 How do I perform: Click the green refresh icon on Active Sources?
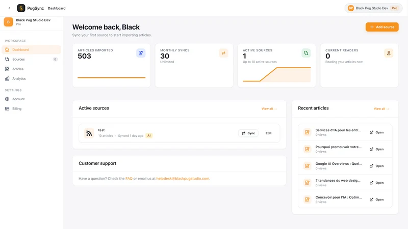[306, 53]
